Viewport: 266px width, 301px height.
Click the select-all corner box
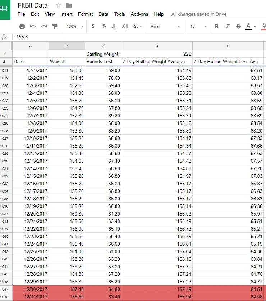[x=6, y=46]
